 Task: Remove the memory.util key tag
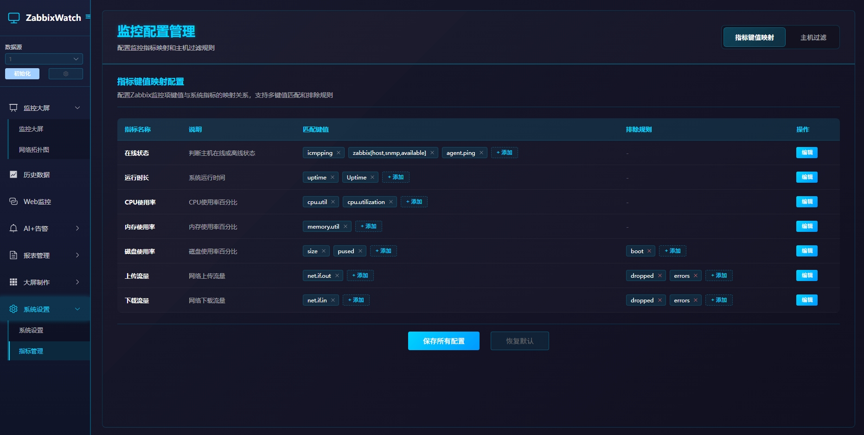(346, 227)
